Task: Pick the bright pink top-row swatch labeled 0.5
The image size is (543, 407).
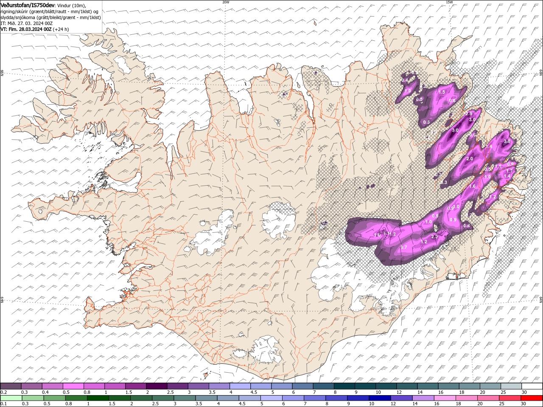Action: pos(73,386)
